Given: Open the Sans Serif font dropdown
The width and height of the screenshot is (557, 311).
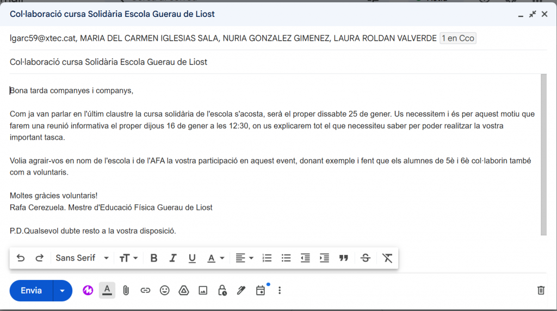Looking at the screenshot, I should [82, 258].
